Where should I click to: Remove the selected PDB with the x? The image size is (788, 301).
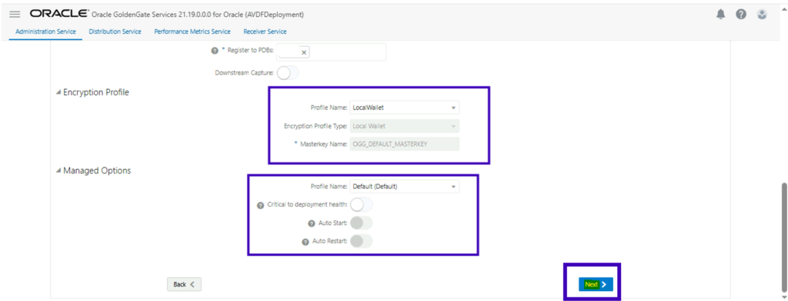point(304,52)
